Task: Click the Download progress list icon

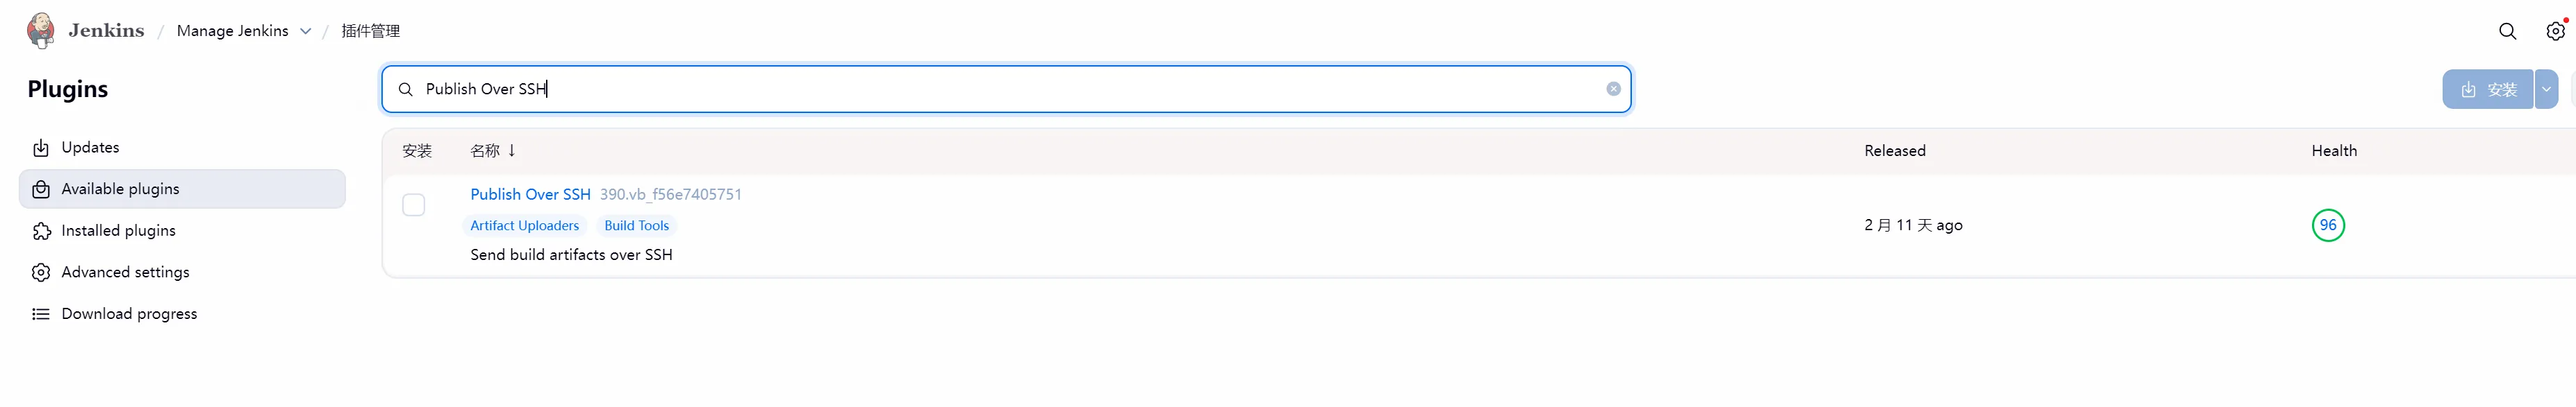Action: click(x=41, y=314)
